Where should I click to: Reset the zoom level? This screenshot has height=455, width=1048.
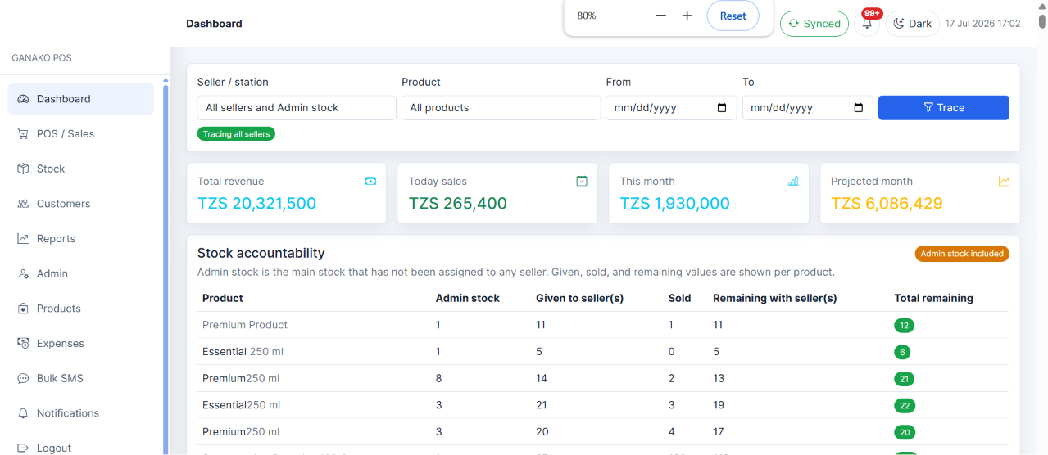pos(733,16)
